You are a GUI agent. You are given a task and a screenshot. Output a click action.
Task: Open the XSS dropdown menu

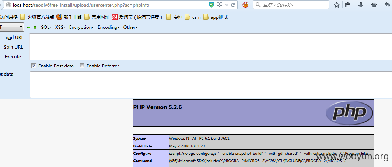pos(60,27)
